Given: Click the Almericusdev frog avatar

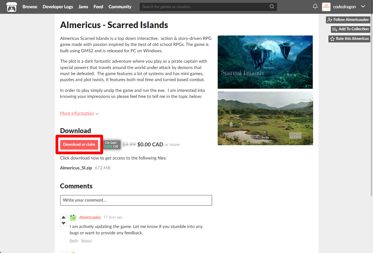Looking at the screenshot, I should click(73, 217).
